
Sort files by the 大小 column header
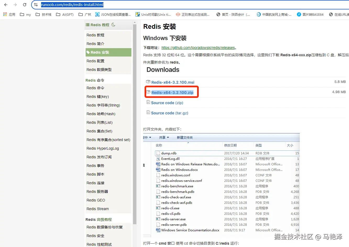click(290, 145)
